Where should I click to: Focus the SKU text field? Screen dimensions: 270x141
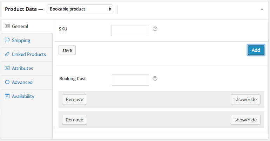tap(130, 30)
